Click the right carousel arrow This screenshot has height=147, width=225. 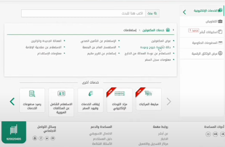coord(169,102)
